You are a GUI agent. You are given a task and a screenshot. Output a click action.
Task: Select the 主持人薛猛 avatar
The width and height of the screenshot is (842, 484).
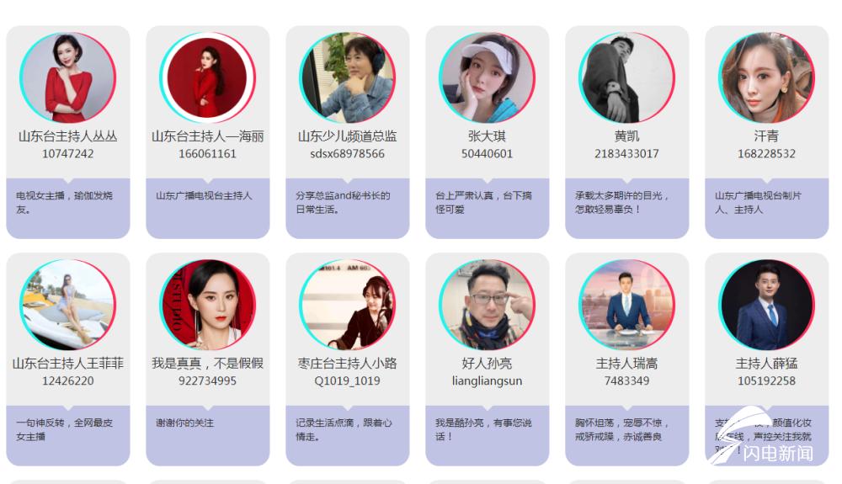[766, 305]
